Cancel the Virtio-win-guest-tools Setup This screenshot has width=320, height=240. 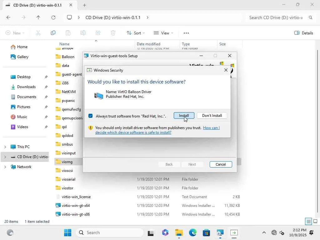click(x=221, y=164)
